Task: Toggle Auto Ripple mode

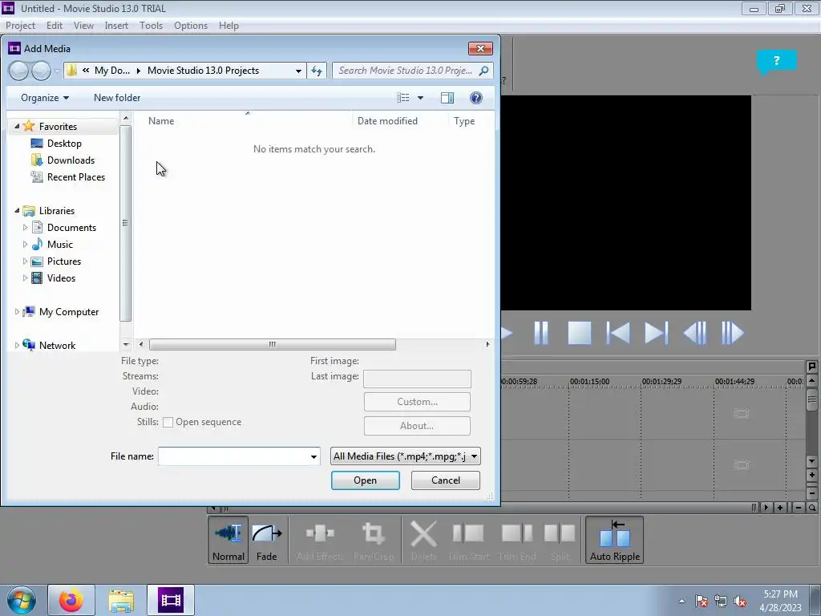Action: coord(615,540)
